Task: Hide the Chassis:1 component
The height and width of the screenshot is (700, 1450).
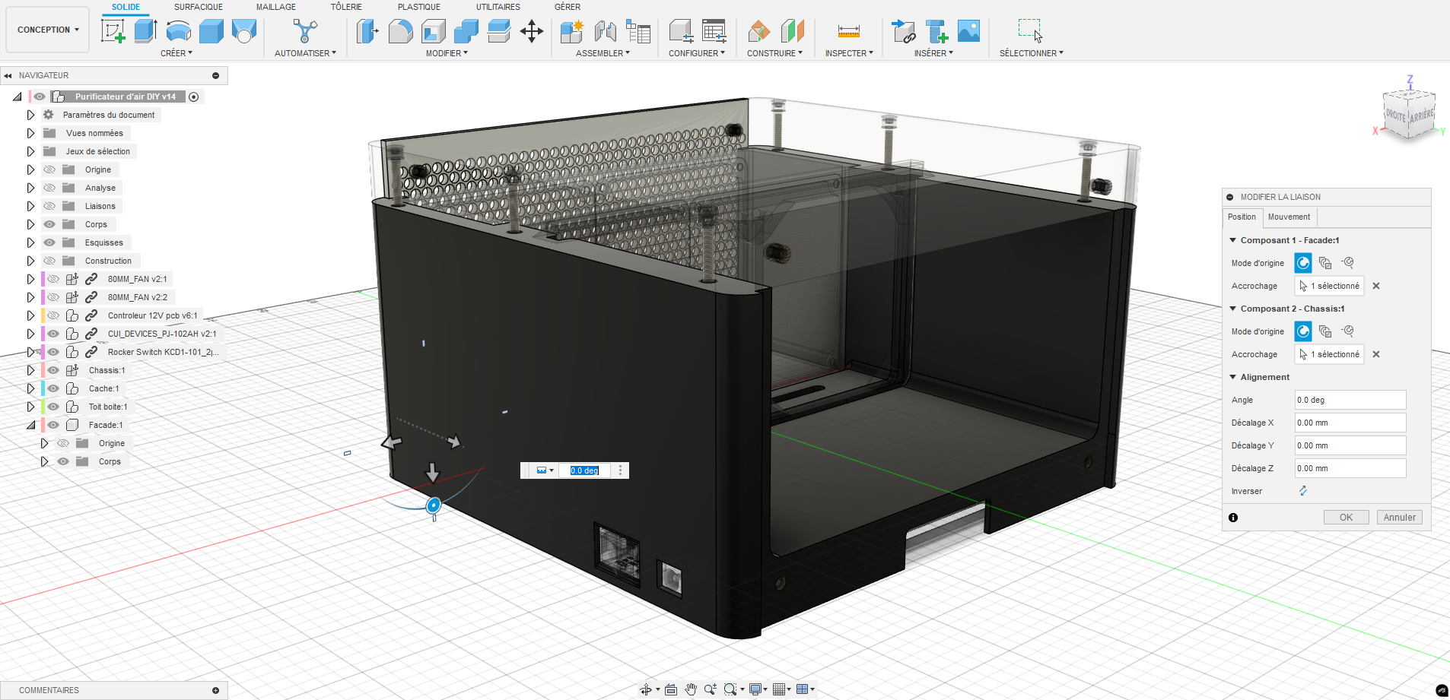Action: click(53, 370)
